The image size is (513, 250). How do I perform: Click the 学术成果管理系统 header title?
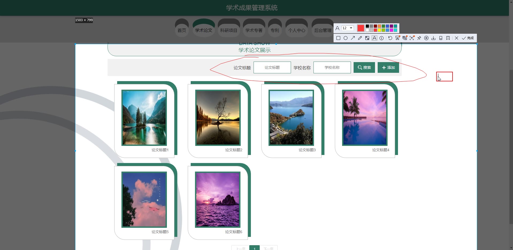[x=252, y=8]
